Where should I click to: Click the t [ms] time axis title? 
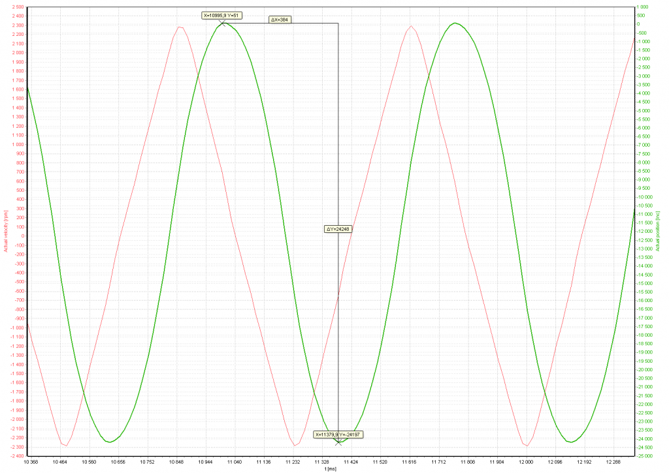point(331,468)
